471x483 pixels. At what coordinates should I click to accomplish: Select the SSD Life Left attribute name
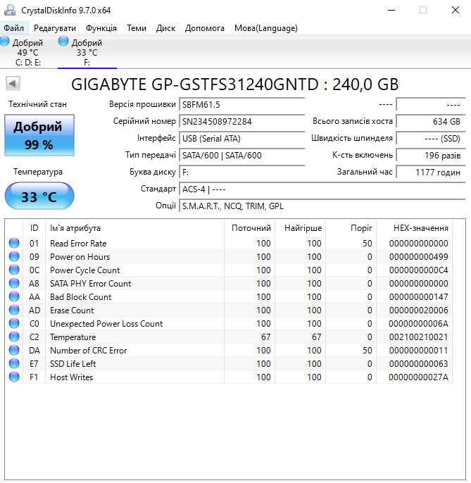click(73, 364)
